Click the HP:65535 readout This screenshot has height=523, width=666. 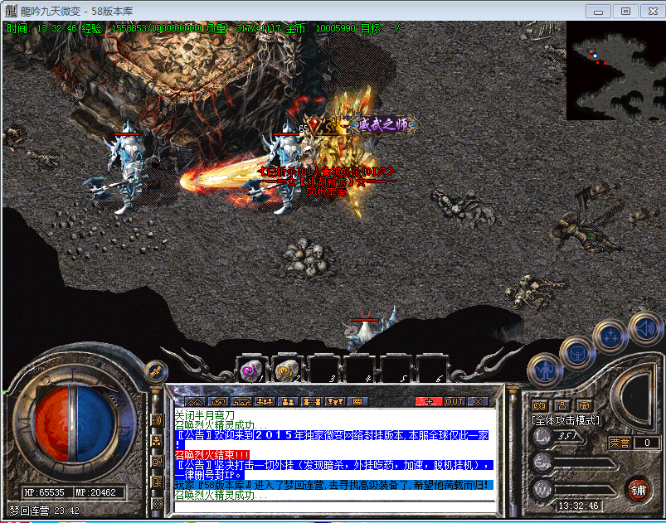[x=45, y=492]
